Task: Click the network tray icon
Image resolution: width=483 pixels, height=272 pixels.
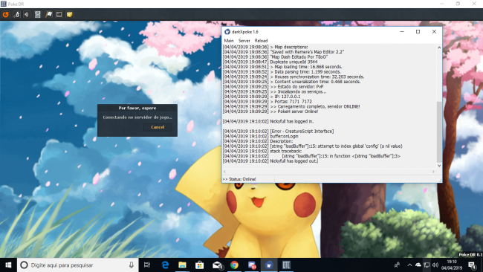Action: (x=427, y=265)
